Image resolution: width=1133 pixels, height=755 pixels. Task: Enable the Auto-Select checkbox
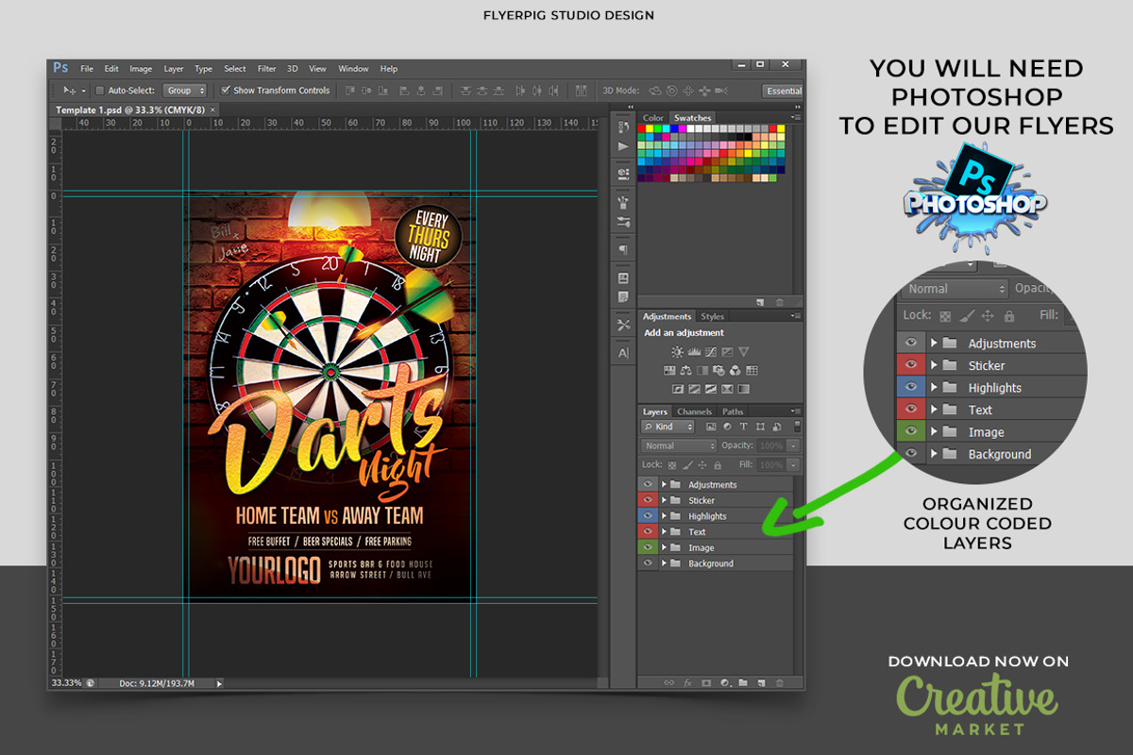tap(100, 91)
